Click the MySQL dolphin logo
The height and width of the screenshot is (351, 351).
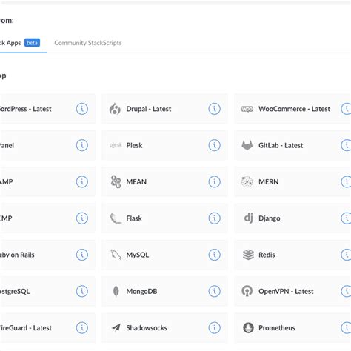click(116, 255)
